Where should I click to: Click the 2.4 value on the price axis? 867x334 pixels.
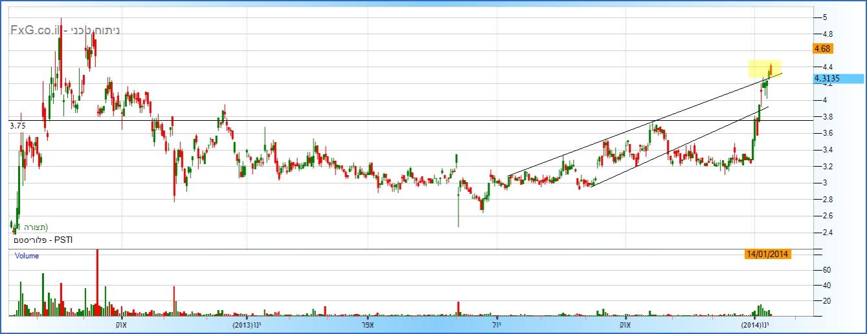(827, 233)
